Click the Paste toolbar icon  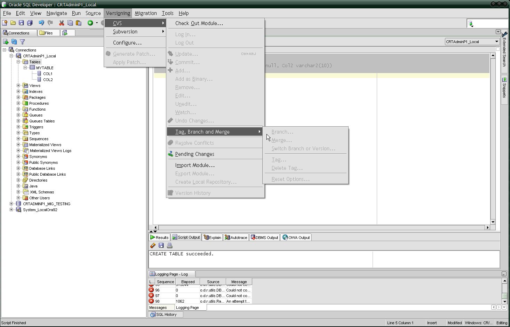[79, 23]
